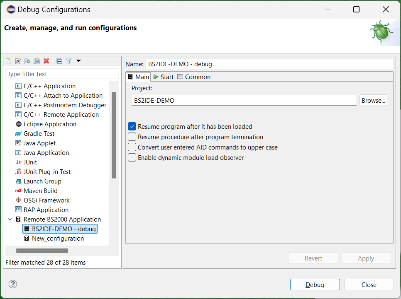This screenshot has width=401, height=299.
Task: Uncheck Resume program after it has been loaded
Action: click(x=132, y=126)
